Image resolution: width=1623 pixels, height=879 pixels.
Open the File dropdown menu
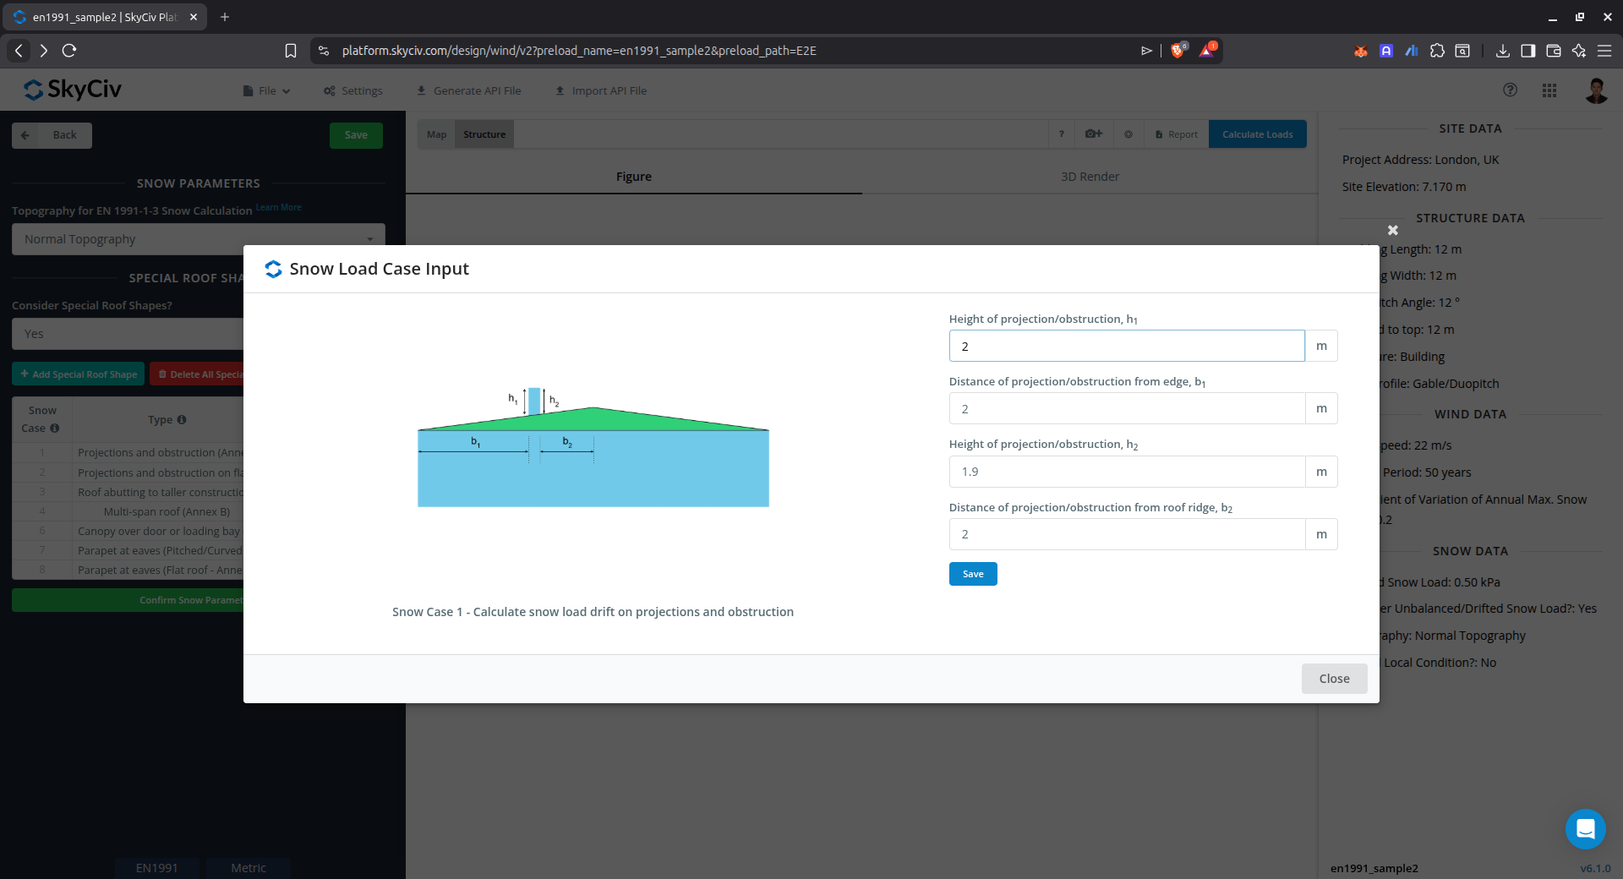click(267, 91)
